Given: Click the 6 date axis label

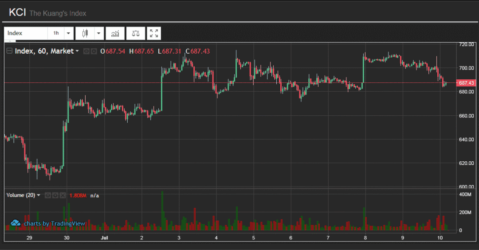Looking at the screenshot, I should [x=291, y=238].
